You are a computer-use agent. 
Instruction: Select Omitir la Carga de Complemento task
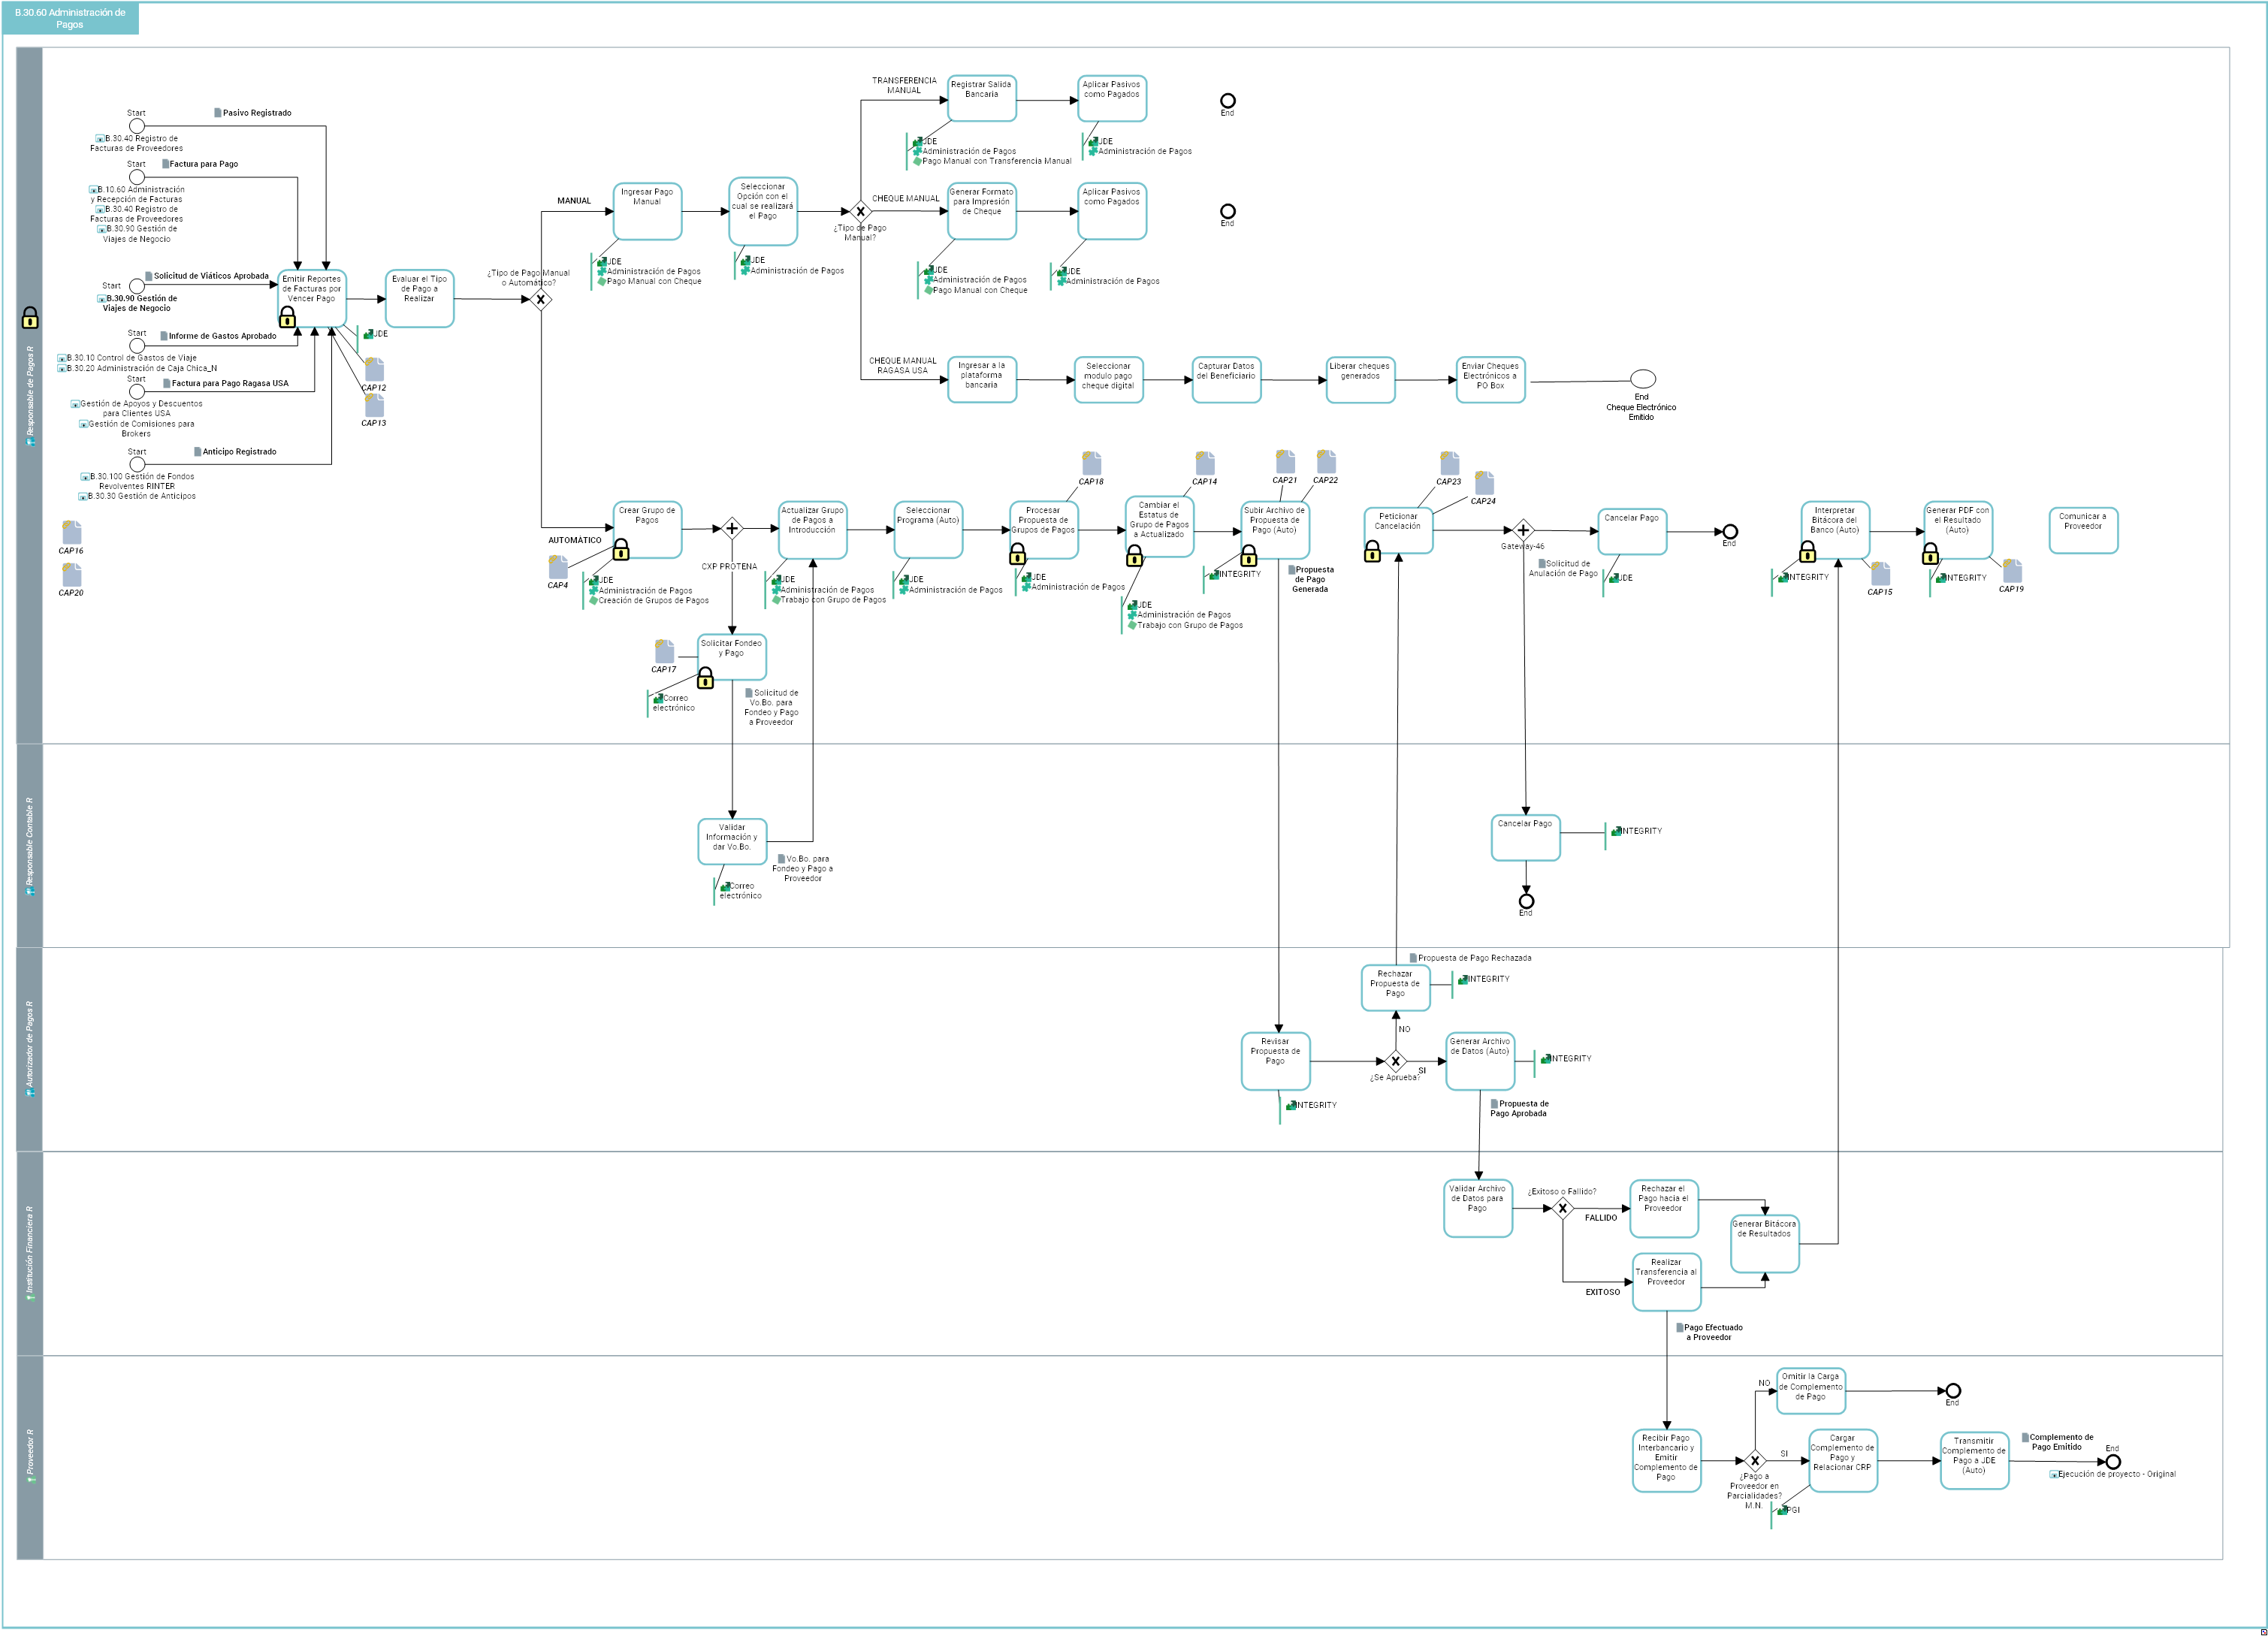coord(1810,1391)
